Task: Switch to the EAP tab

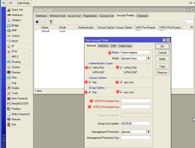Action: pos(113,46)
